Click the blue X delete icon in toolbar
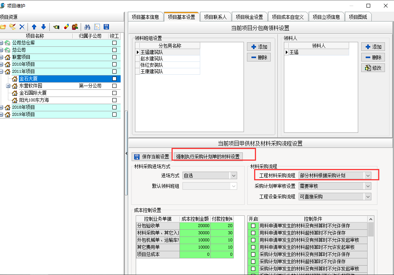Screen dimensions: 394x275 click(22, 27)
